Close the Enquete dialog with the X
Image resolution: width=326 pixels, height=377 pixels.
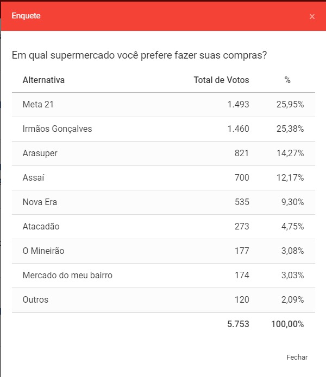point(312,17)
